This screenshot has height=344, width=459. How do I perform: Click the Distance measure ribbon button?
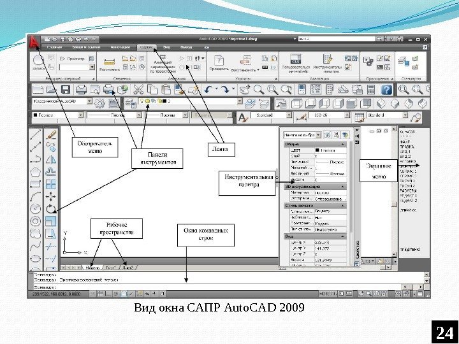click(x=109, y=64)
